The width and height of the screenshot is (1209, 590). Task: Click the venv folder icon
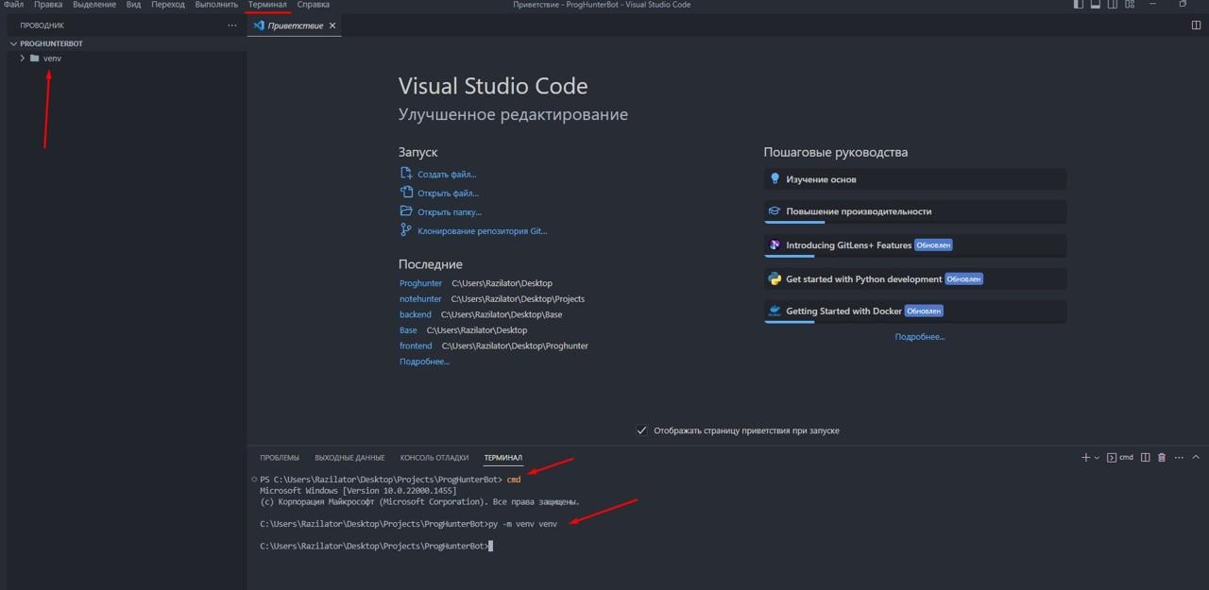coord(35,59)
